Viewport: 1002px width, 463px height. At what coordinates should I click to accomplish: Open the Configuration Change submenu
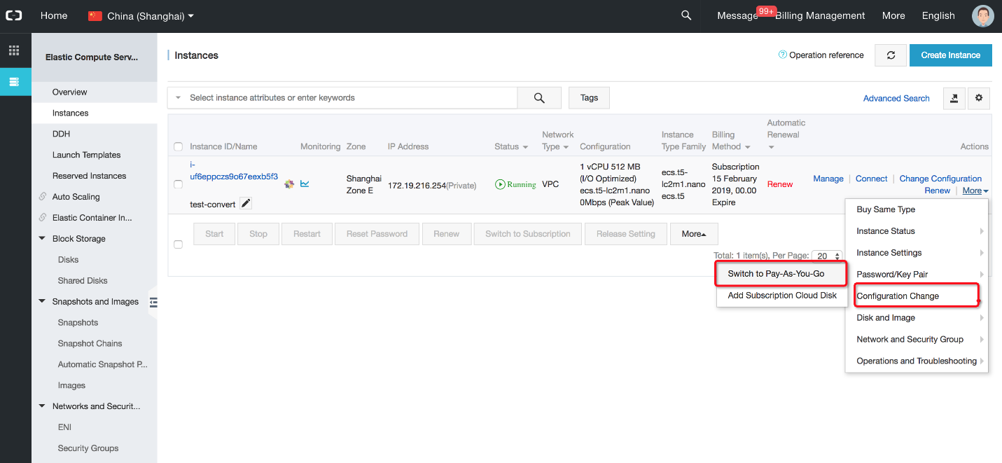(x=917, y=296)
